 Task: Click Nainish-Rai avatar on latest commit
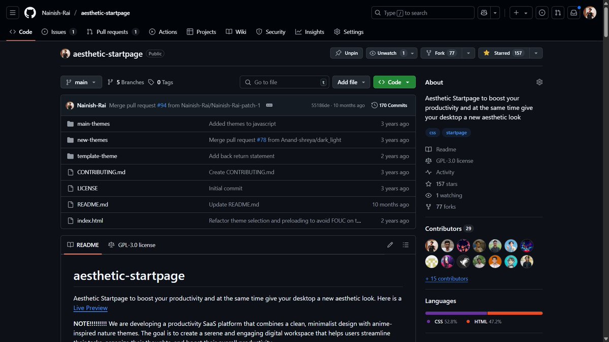70,105
